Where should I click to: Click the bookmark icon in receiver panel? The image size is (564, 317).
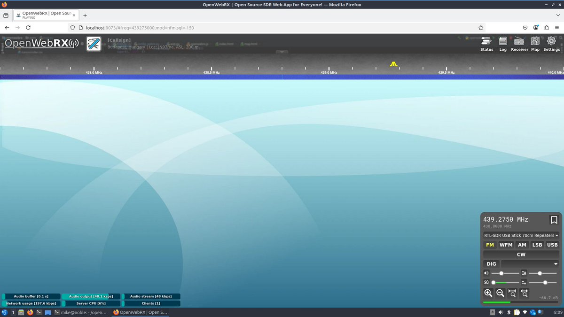[554, 220]
